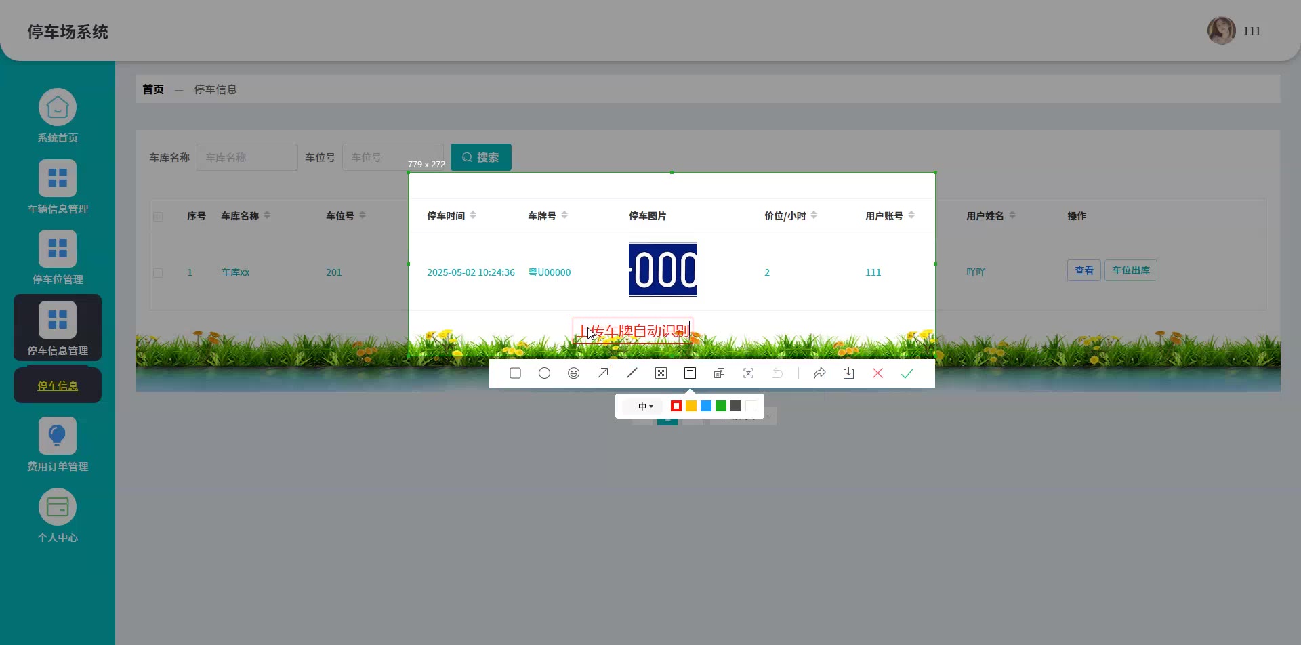Undo the last annotation
Viewport: 1301px width, 645px height.
point(778,373)
